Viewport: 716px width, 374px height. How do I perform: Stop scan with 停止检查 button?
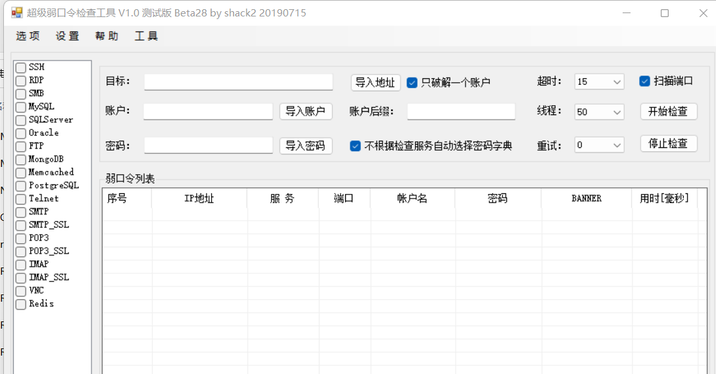(669, 143)
